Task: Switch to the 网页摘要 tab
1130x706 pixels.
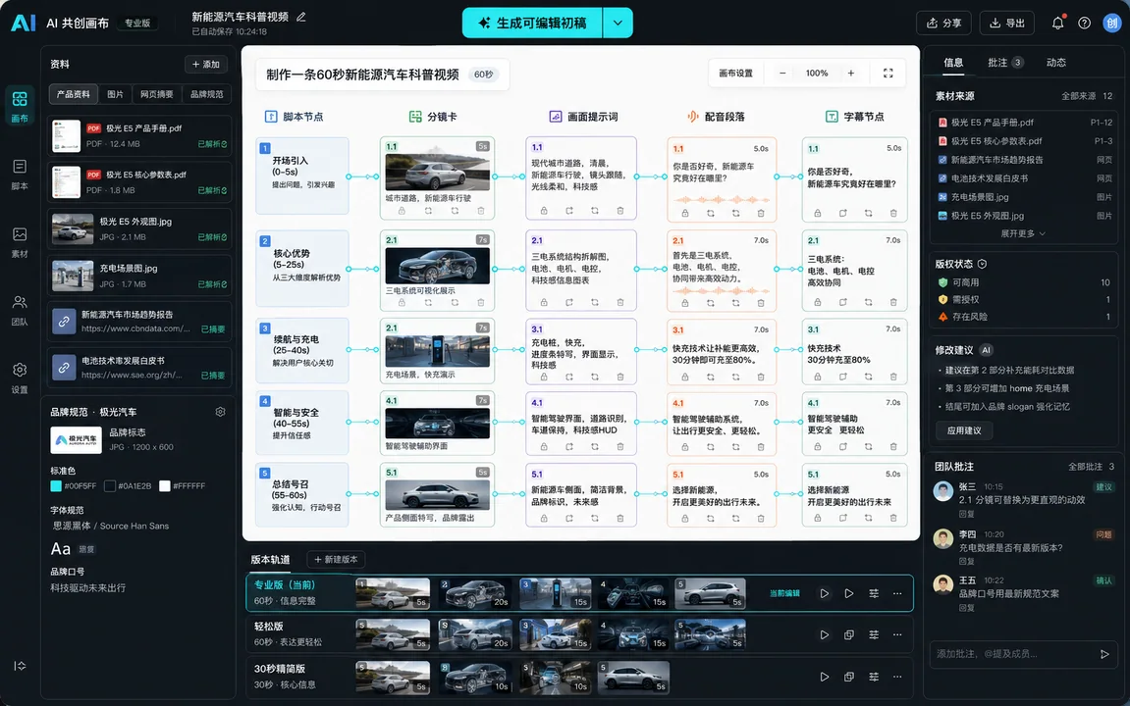Action: [156, 94]
